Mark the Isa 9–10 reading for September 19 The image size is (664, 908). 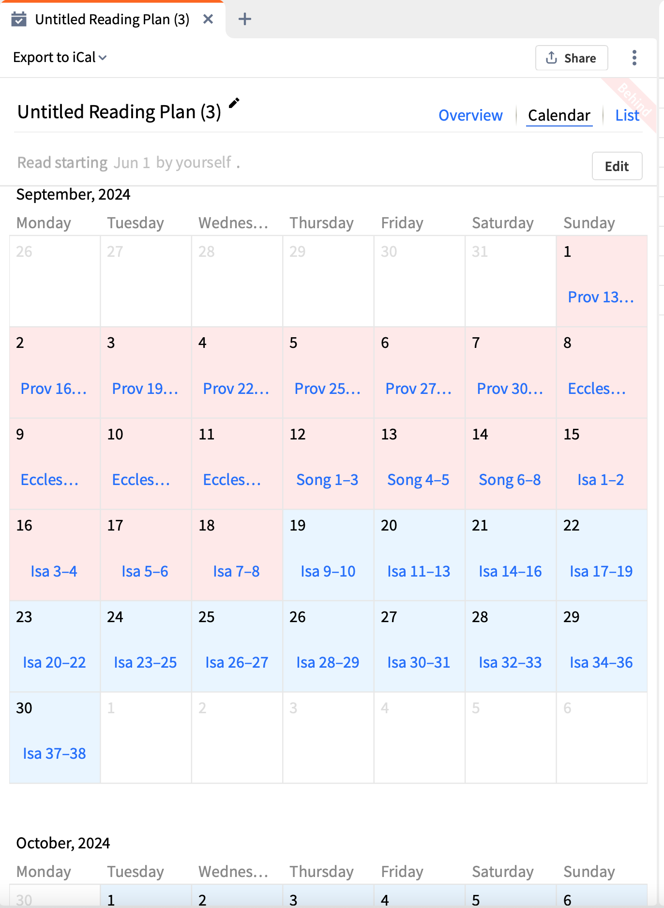328,571
